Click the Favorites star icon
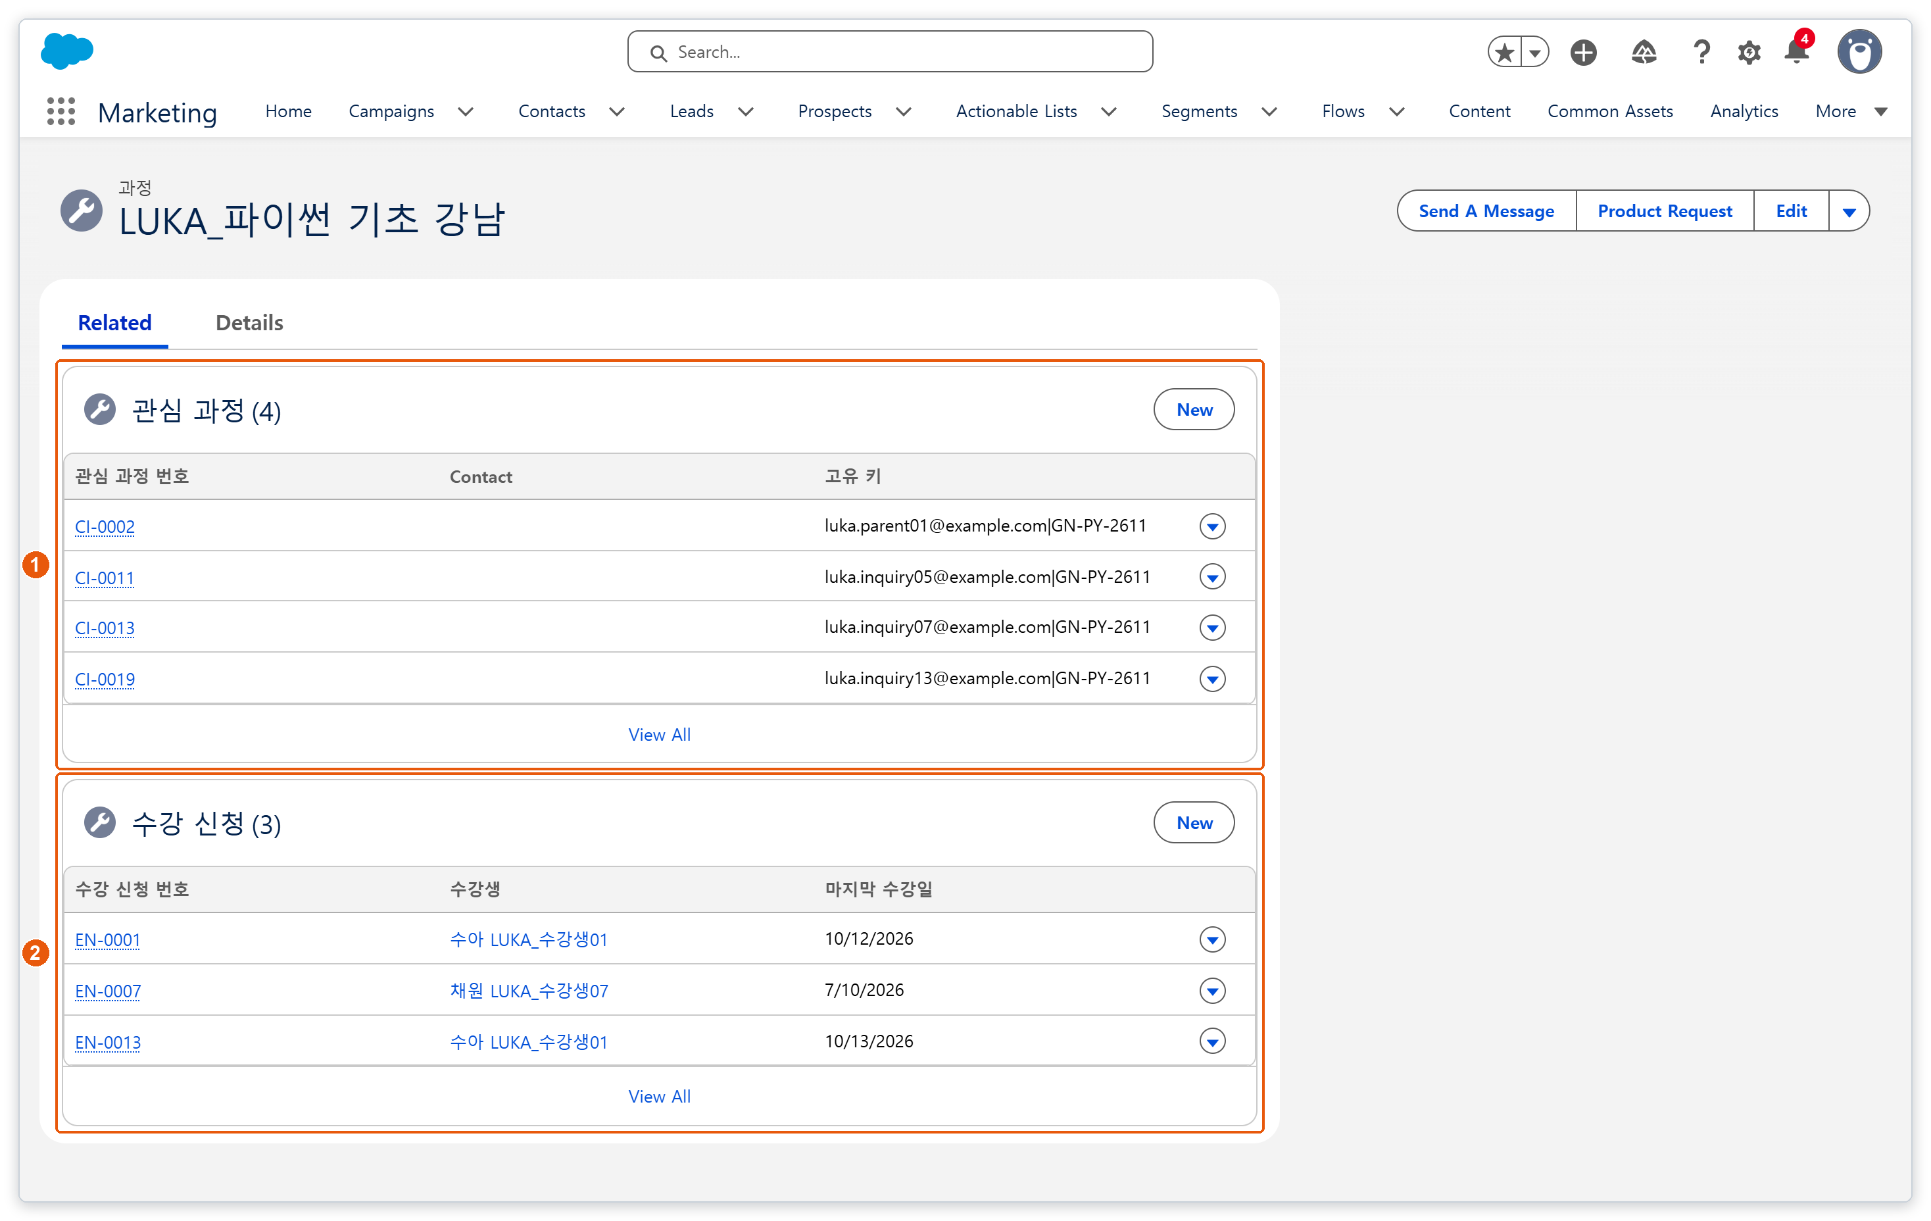Screen dimensions: 1931x1221 pyautogui.click(x=1504, y=53)
